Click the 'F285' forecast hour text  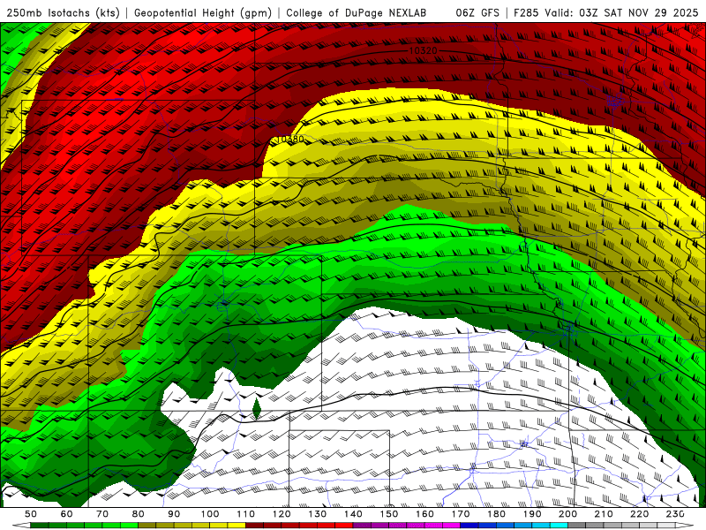pyautogui.click(x=526, y=13)
